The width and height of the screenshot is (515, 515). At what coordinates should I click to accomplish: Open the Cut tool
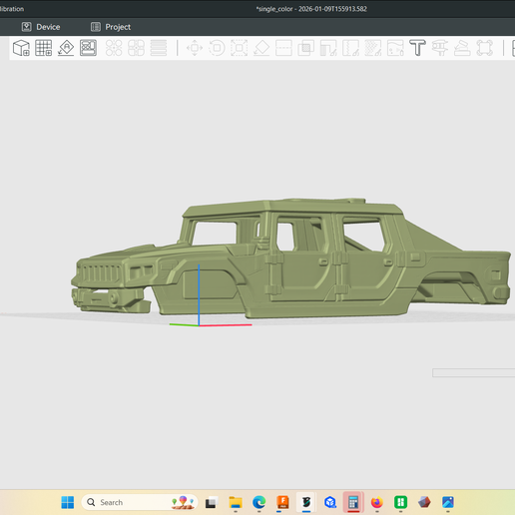tap(283, 48)
